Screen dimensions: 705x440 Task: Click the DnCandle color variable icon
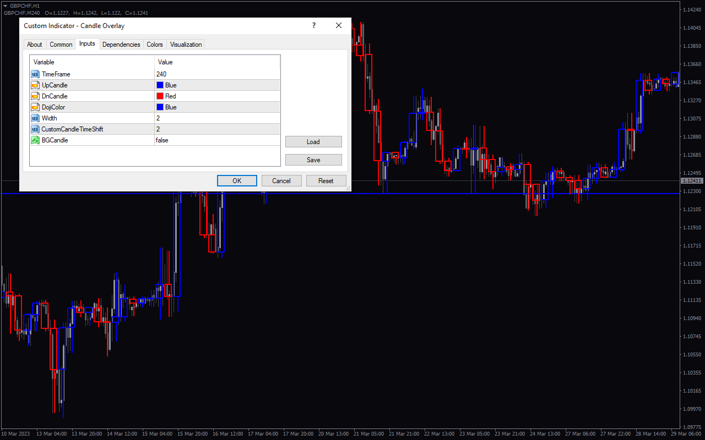(x=35, y=96)
